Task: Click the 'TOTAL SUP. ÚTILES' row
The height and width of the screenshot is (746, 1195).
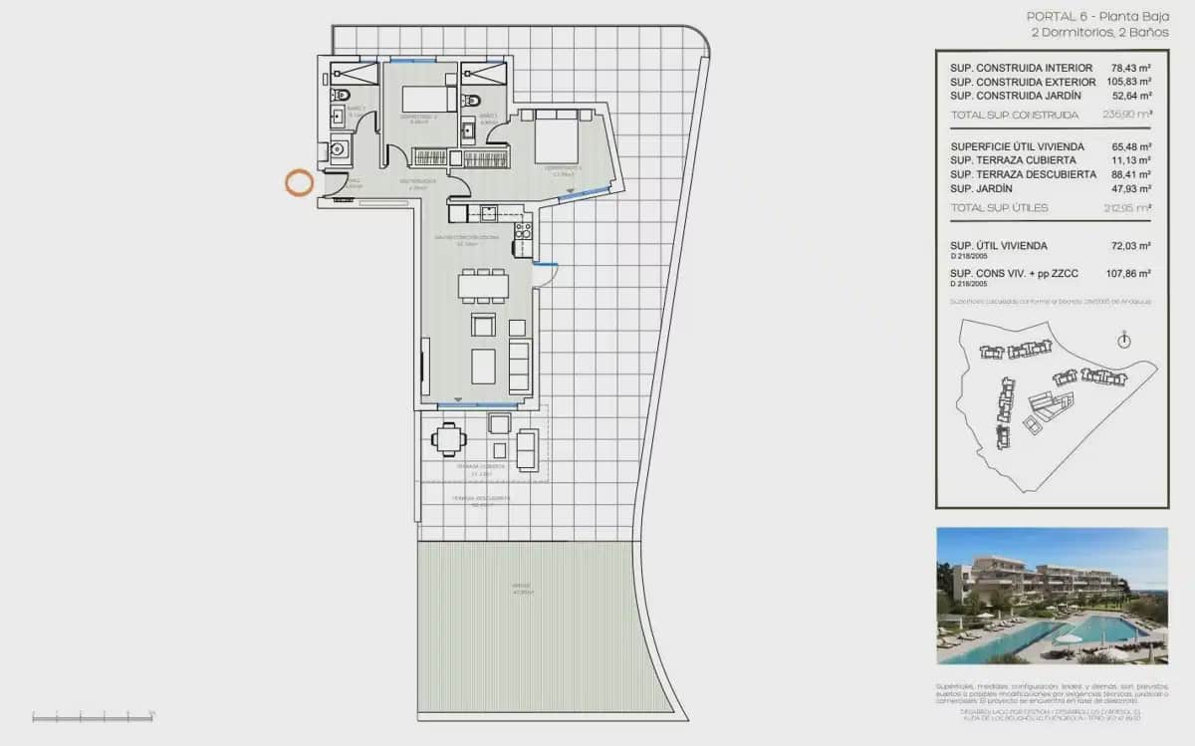Action: coord(1052,208)
